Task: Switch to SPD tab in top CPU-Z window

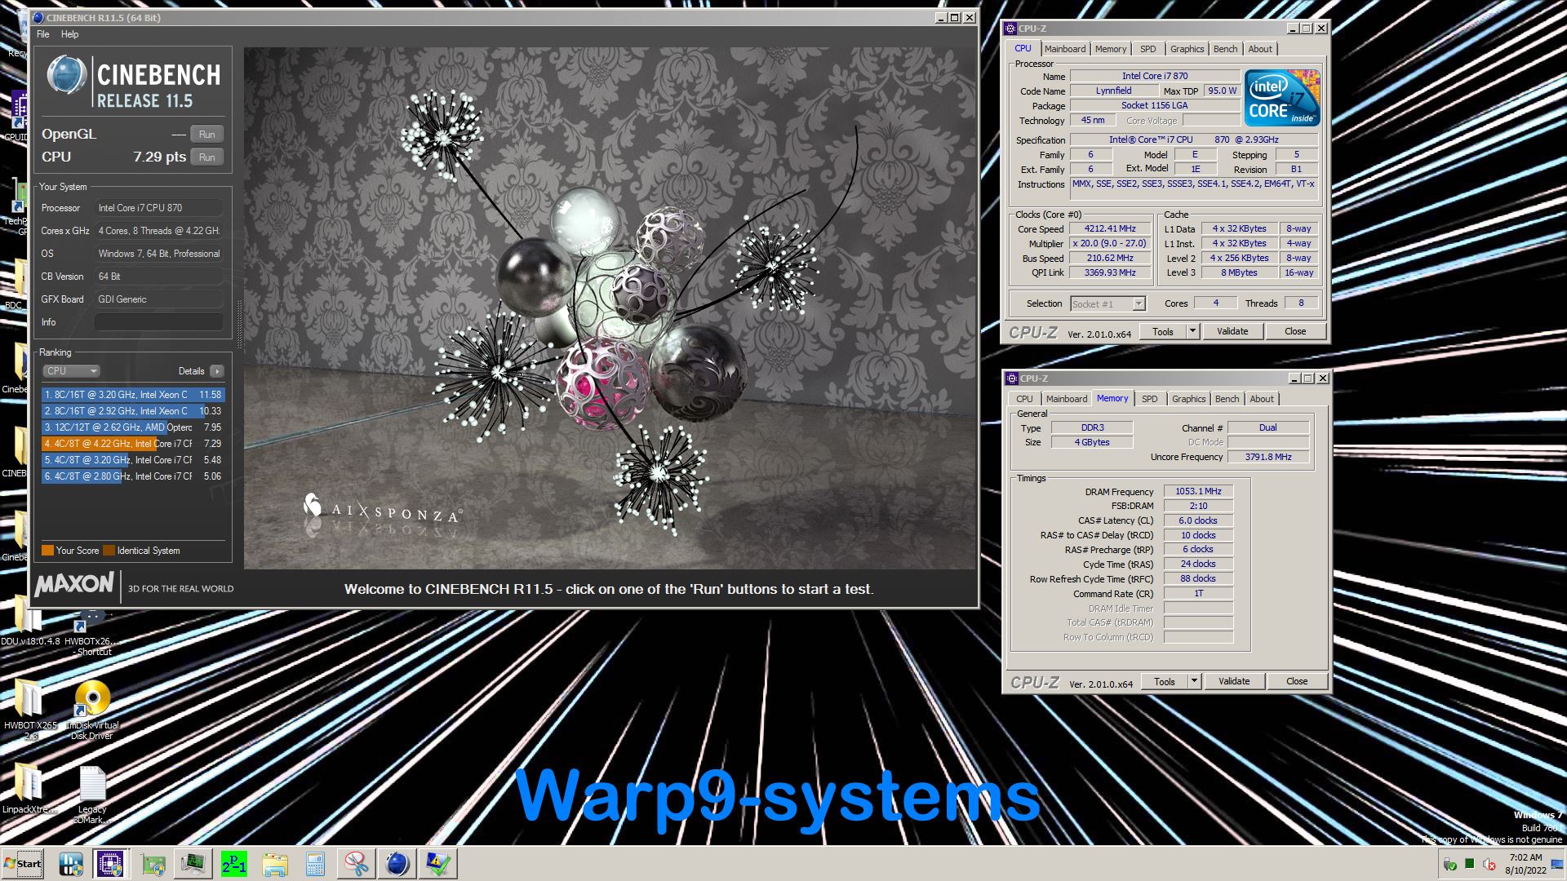Action: pos(1148,49)
